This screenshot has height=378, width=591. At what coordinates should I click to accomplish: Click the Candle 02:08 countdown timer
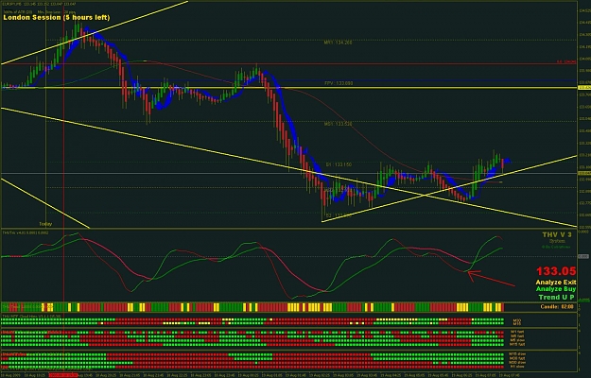click(x=557, y=307)
